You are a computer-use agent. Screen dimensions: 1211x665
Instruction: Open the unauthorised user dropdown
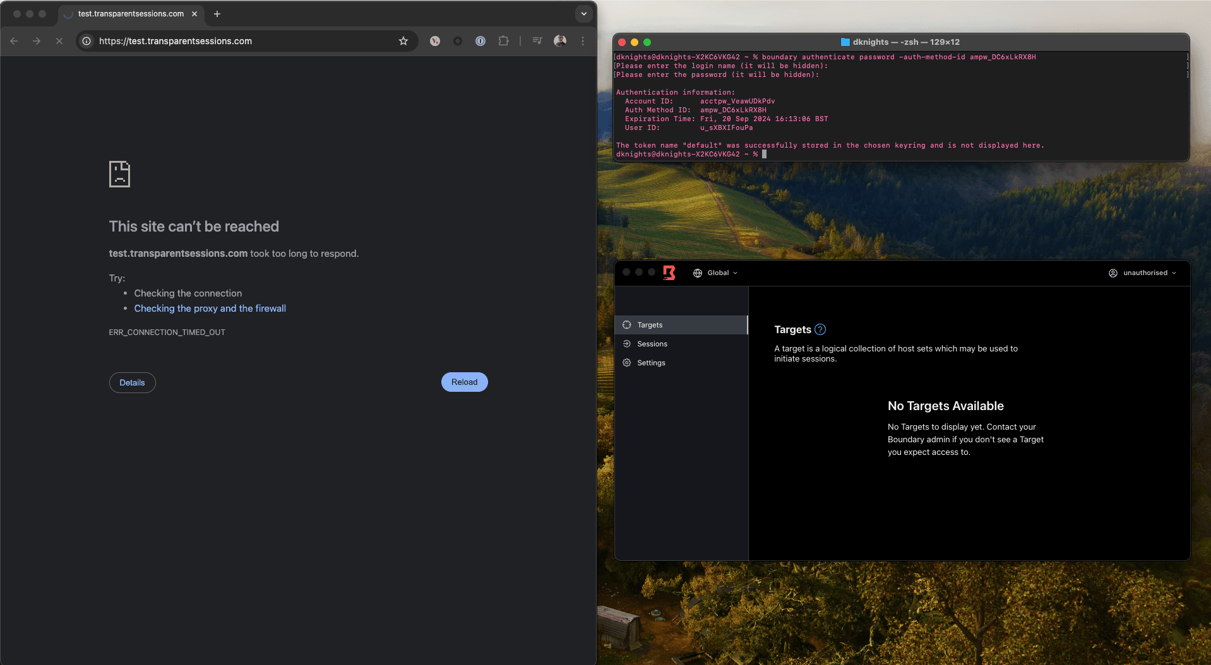(1143, 273)
